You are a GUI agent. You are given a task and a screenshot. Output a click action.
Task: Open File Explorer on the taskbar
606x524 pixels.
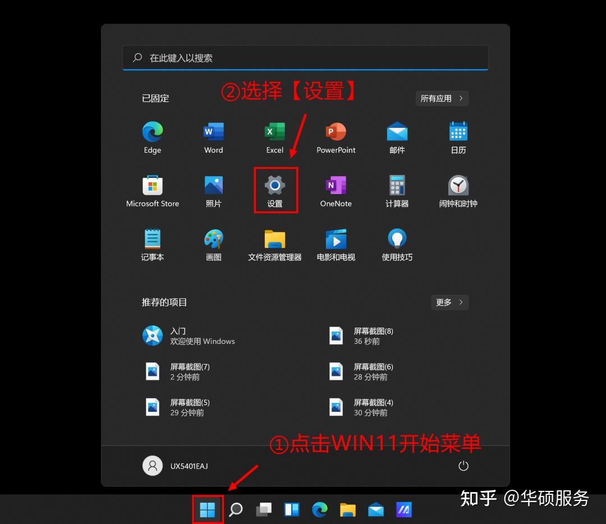pos(348,510)
